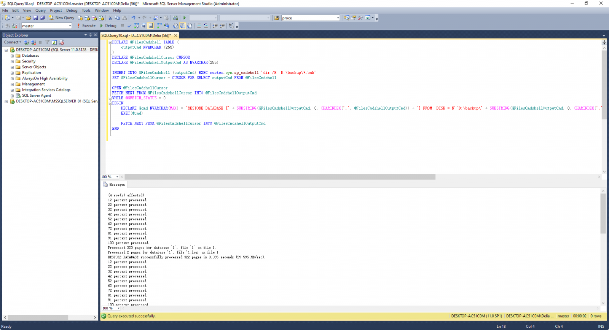Toggle auto-hide pin on Object Explorer
This screenshot has height=330, width=609.
(x=91, y=35)
